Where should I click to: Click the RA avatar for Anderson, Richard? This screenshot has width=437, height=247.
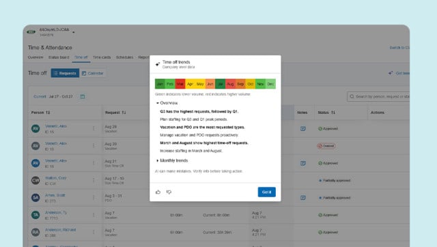(x=36, y=232)
